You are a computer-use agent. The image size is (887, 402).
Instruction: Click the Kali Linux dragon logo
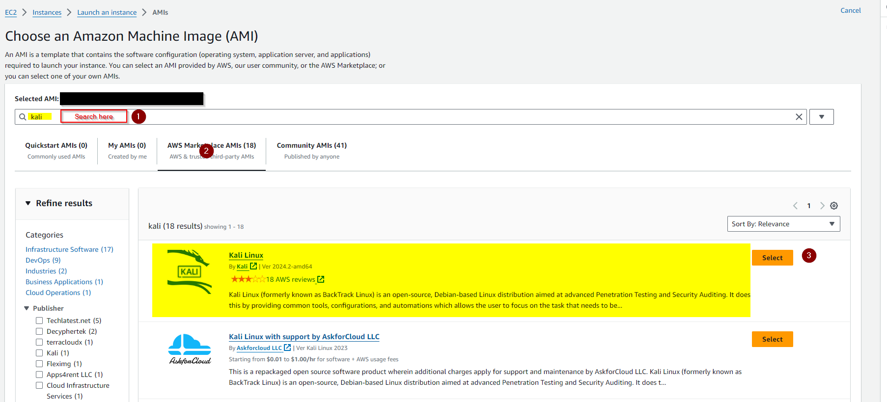click(x=190, y=272)
